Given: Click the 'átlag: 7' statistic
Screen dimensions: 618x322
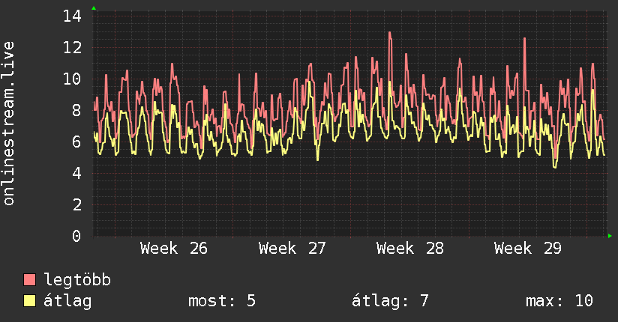Looking at the screenshot, I should click(x=390, y=301).
